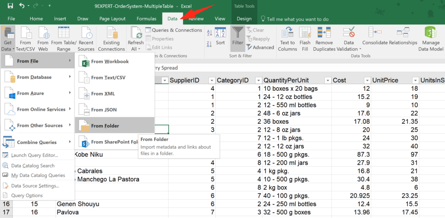This screenshot has width=445, height=218.
Task: Click Reapply filter button
Action: pyautogui.click(x=258, y=39)
